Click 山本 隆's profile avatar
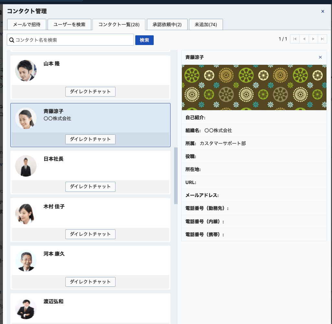 26,71
